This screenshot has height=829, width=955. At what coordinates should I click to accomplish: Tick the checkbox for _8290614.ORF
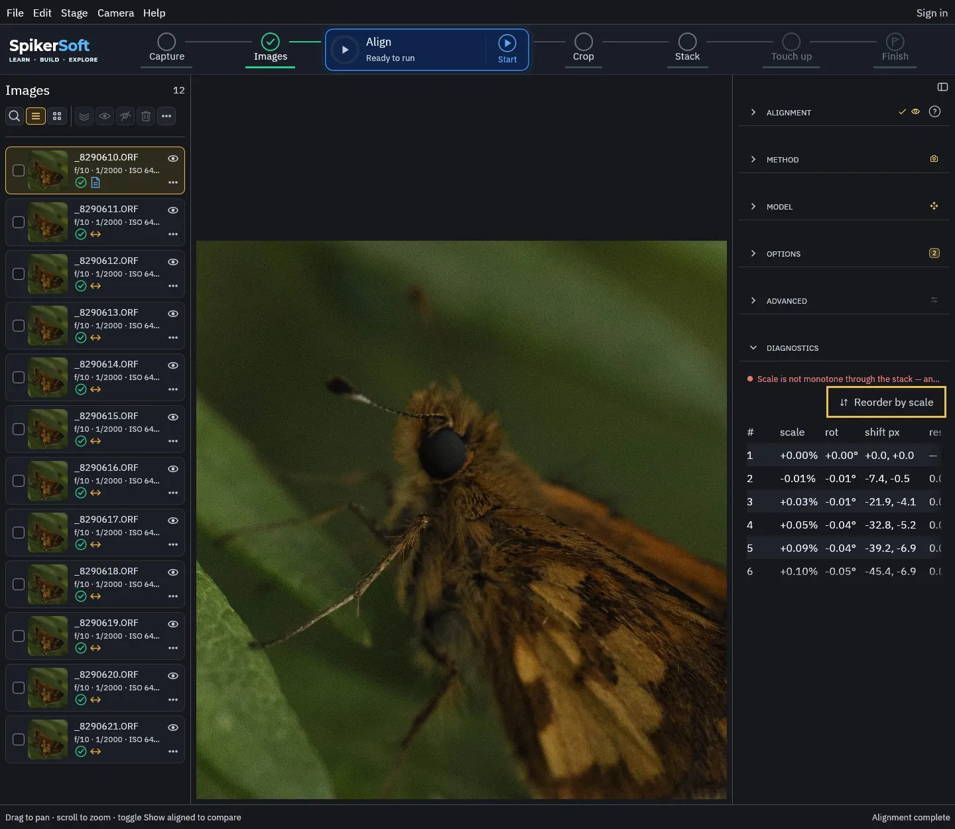point(19,377)
